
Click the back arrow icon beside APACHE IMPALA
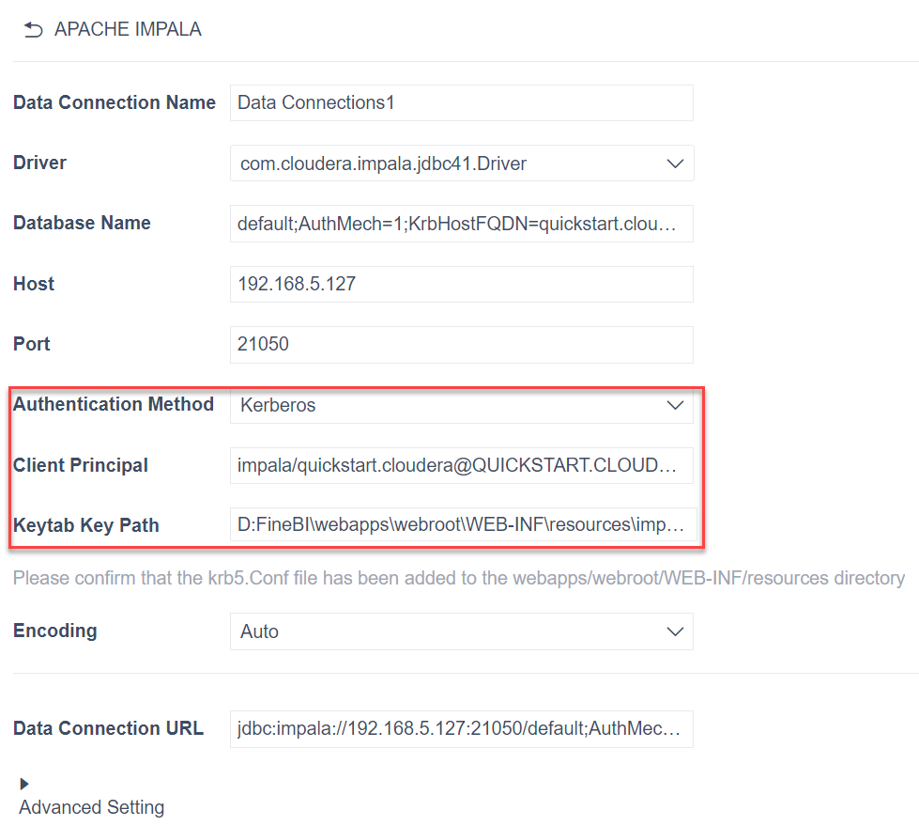click(x=34, y=30)
